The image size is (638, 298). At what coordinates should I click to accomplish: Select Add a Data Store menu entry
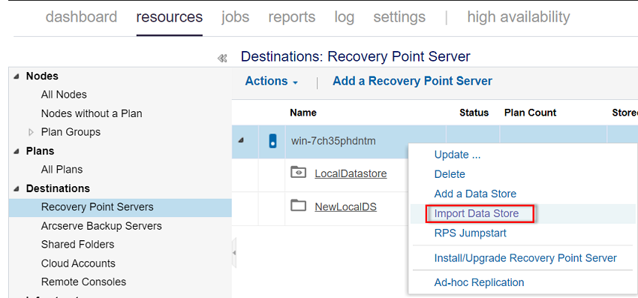pos(475,194)
